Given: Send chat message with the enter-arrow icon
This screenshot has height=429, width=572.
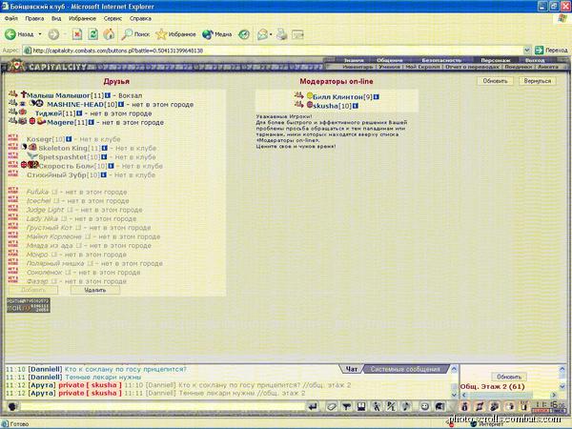Looking at the screenshot, I should click(313, 406).
